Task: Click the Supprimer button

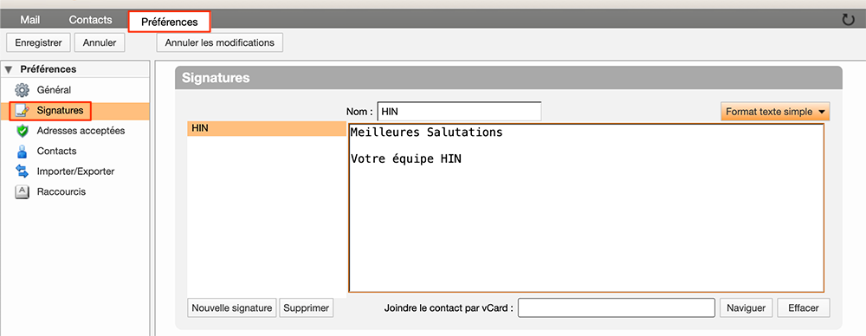Action: [x=306, y=307]
